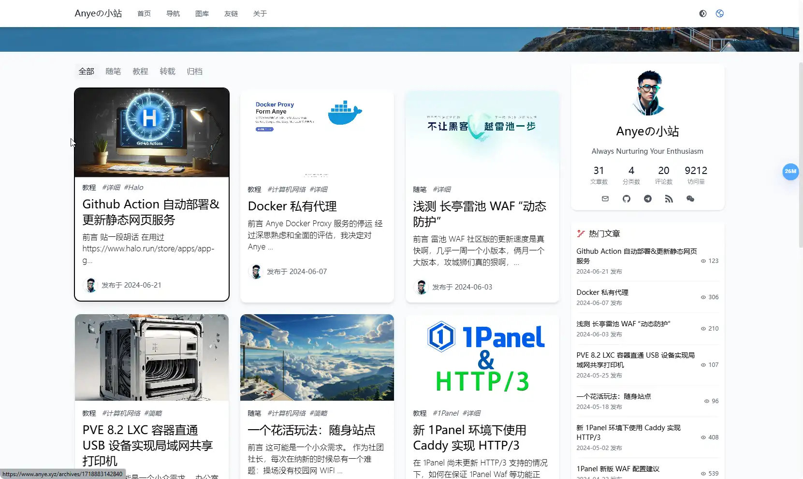Click #计算机网络 tag on Docker 私有代理 card
The height and width of the screenshot is (479, 803).
(x=286, y=189)
